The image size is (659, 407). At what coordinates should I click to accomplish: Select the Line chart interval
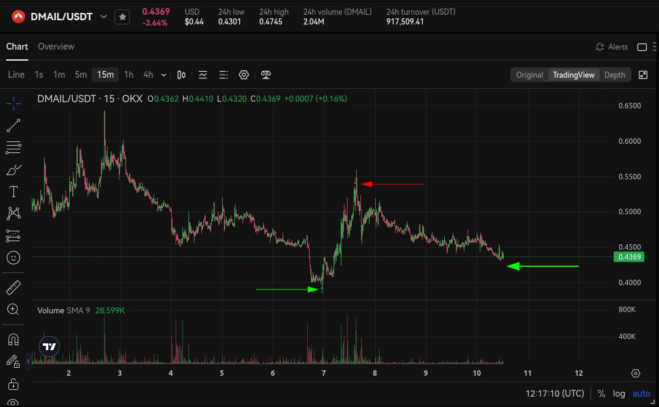coord(16,75)
